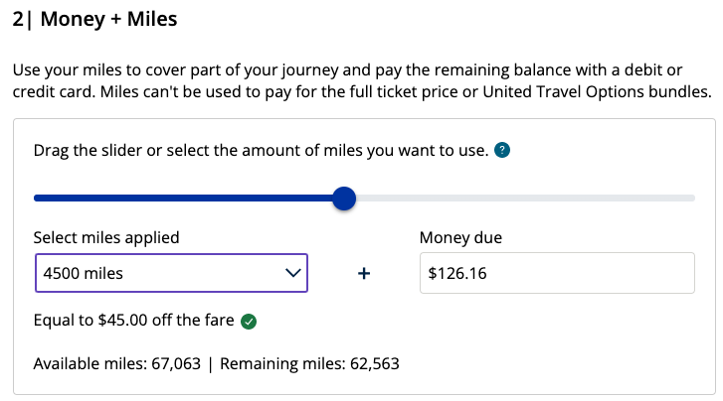Click Equal to $45.00 off text
The width and height of the screenshot is (723, 401).
[x=133, y=321]
